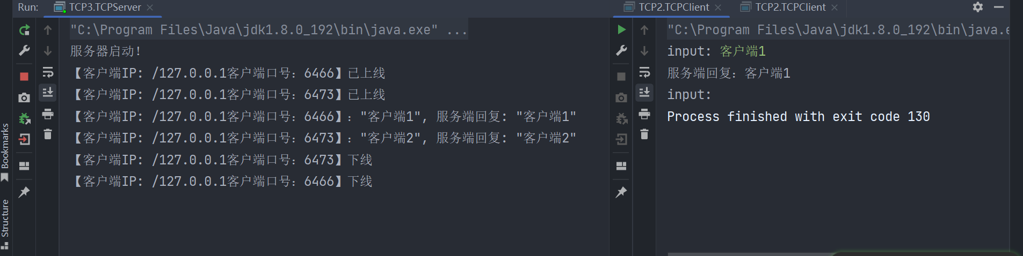Pin the client run tab

621,192
